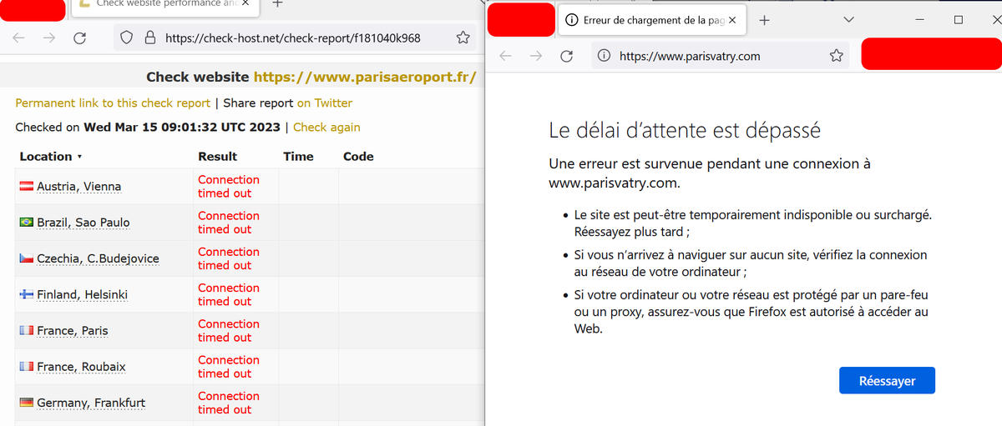This screenshot has height=426, width=1002.
Task: Reload the parisvatry.com page
Action: pos(566,56)
